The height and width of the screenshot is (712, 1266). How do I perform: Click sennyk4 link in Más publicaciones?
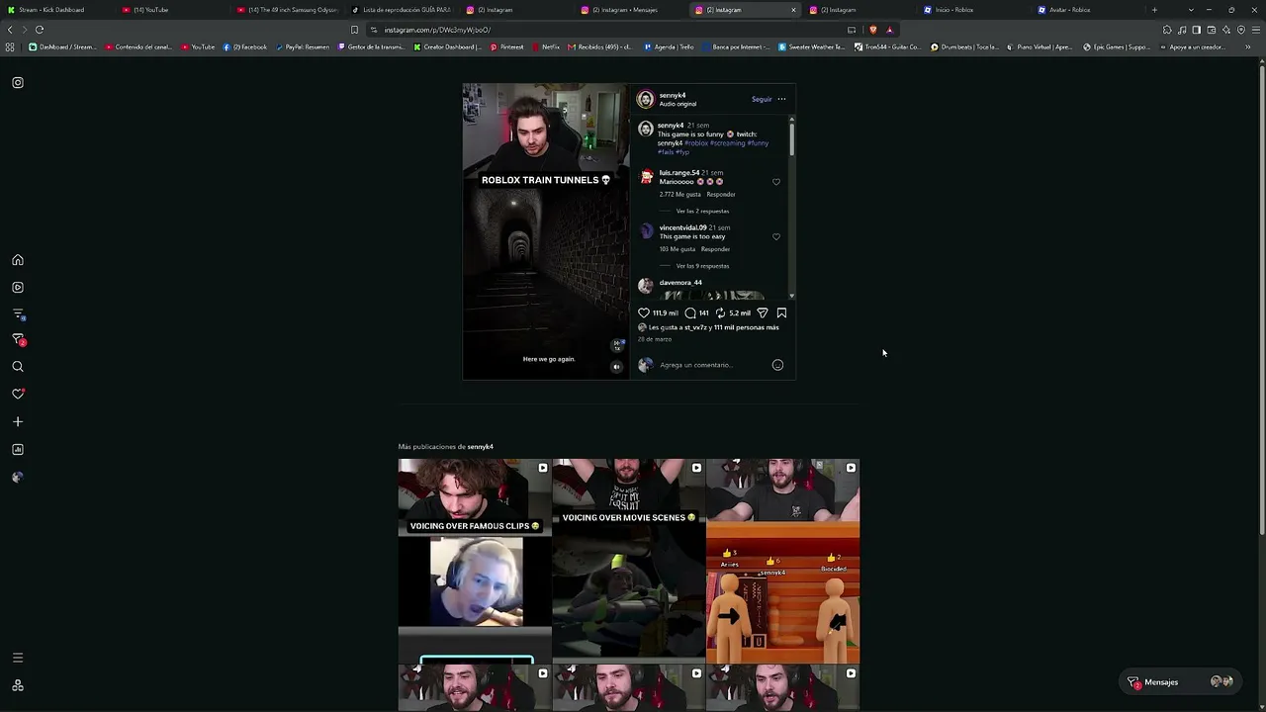[480, 447]
